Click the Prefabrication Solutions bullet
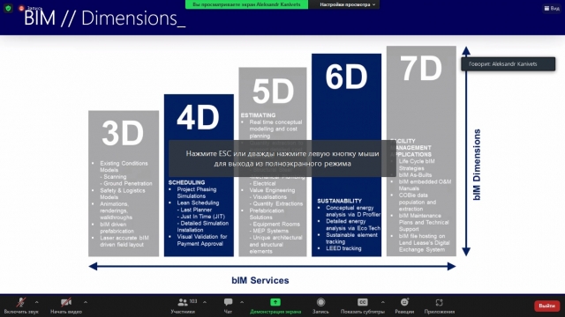The height and width of the screenshot is (317, 565). click(267, 214)
